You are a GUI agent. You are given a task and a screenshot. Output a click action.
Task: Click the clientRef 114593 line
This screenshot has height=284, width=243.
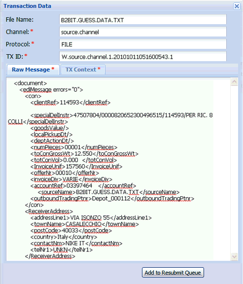[70, 103]
